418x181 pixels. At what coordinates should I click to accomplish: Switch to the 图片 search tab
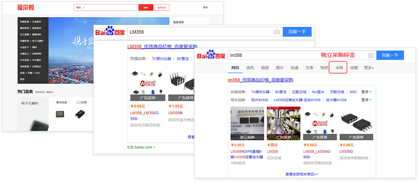pos(279,68)
